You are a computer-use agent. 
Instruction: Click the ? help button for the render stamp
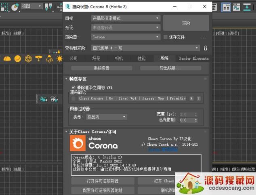(198, 98)
